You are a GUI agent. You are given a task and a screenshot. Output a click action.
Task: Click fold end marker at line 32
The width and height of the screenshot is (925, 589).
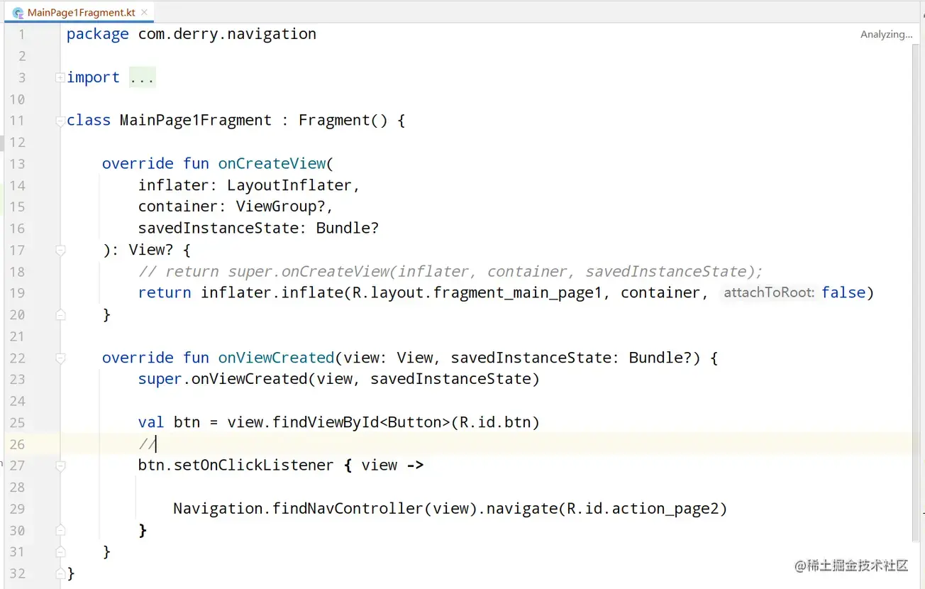tap(60, 573)
